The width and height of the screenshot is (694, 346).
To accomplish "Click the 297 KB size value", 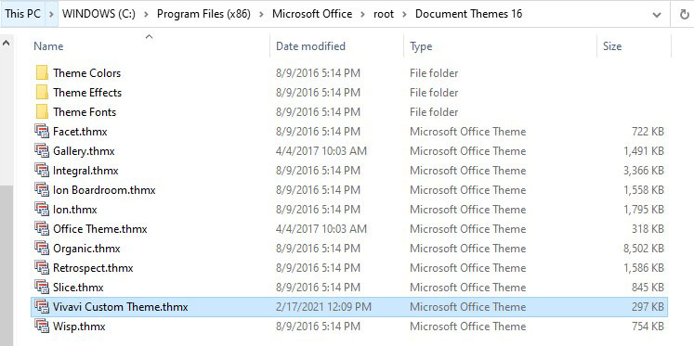I will (648, 307).
